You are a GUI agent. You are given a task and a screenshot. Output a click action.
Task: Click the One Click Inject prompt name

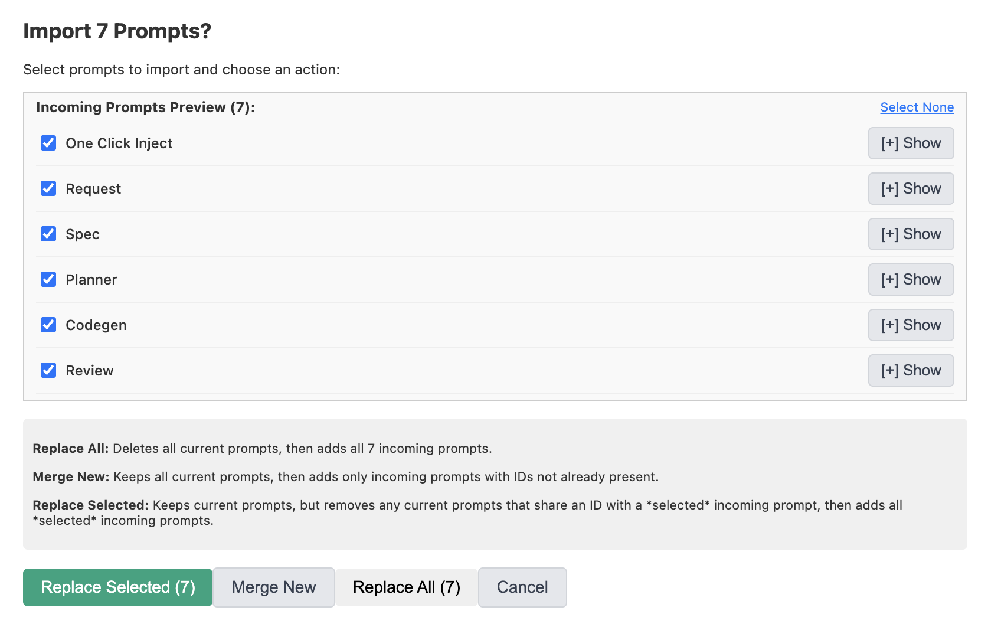click(119, 143)
